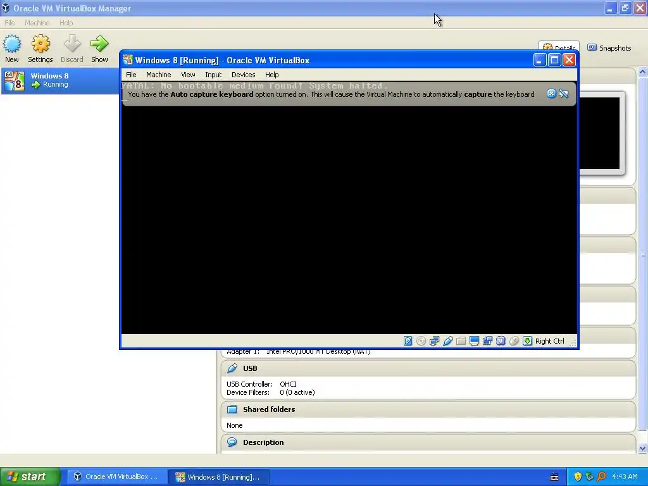Click the Show toolbar button in Manager

point(99,49)
